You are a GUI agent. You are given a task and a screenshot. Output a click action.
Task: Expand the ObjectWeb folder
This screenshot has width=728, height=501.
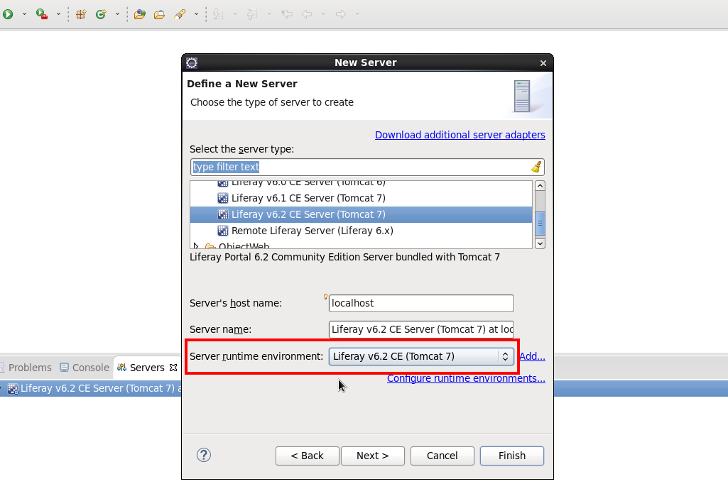coord(196,246)
